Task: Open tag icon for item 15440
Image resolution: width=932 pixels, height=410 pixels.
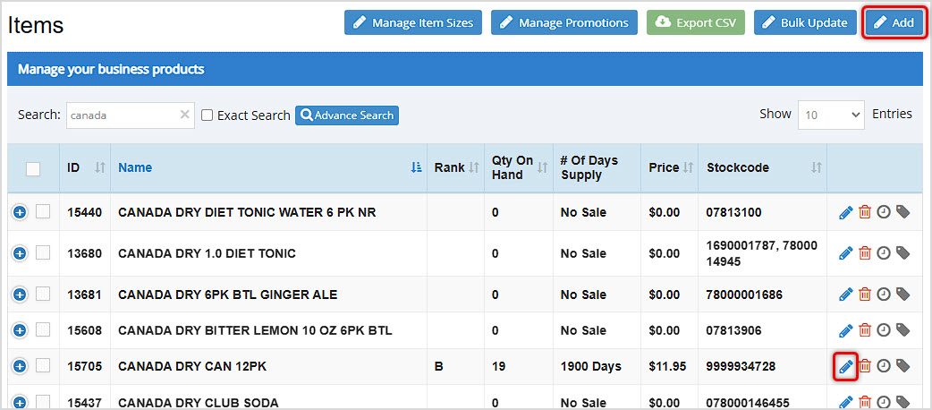Action: click(902, 212)
